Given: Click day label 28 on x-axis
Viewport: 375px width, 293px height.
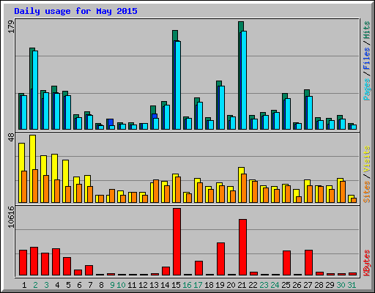Looking at the screenshot, I should coord(319,285).
